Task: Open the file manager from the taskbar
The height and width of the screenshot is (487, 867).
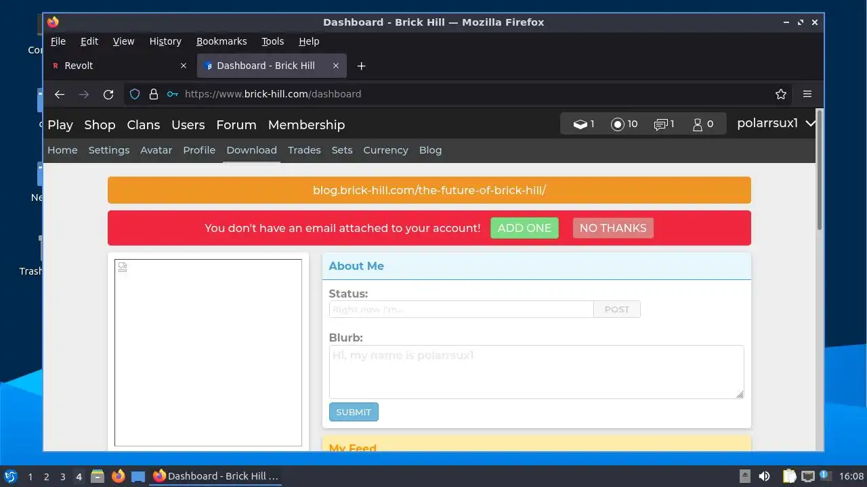Action: pos(98,476)
